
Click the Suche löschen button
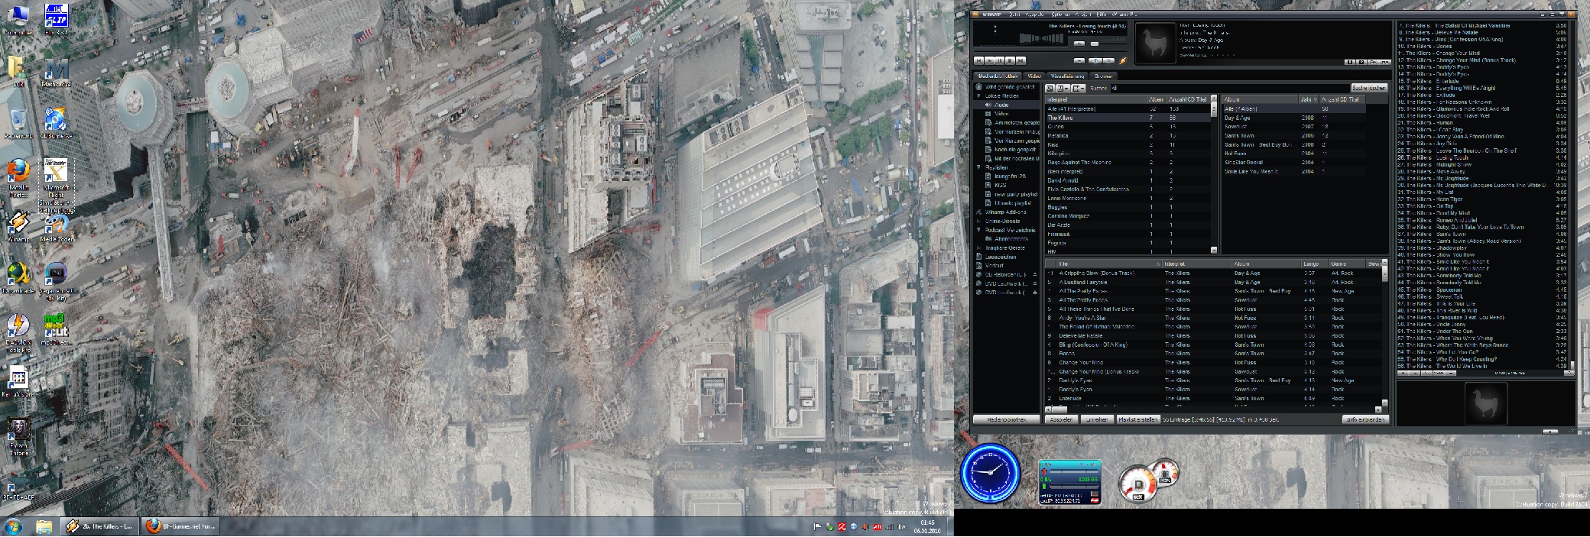[1369, 89]
